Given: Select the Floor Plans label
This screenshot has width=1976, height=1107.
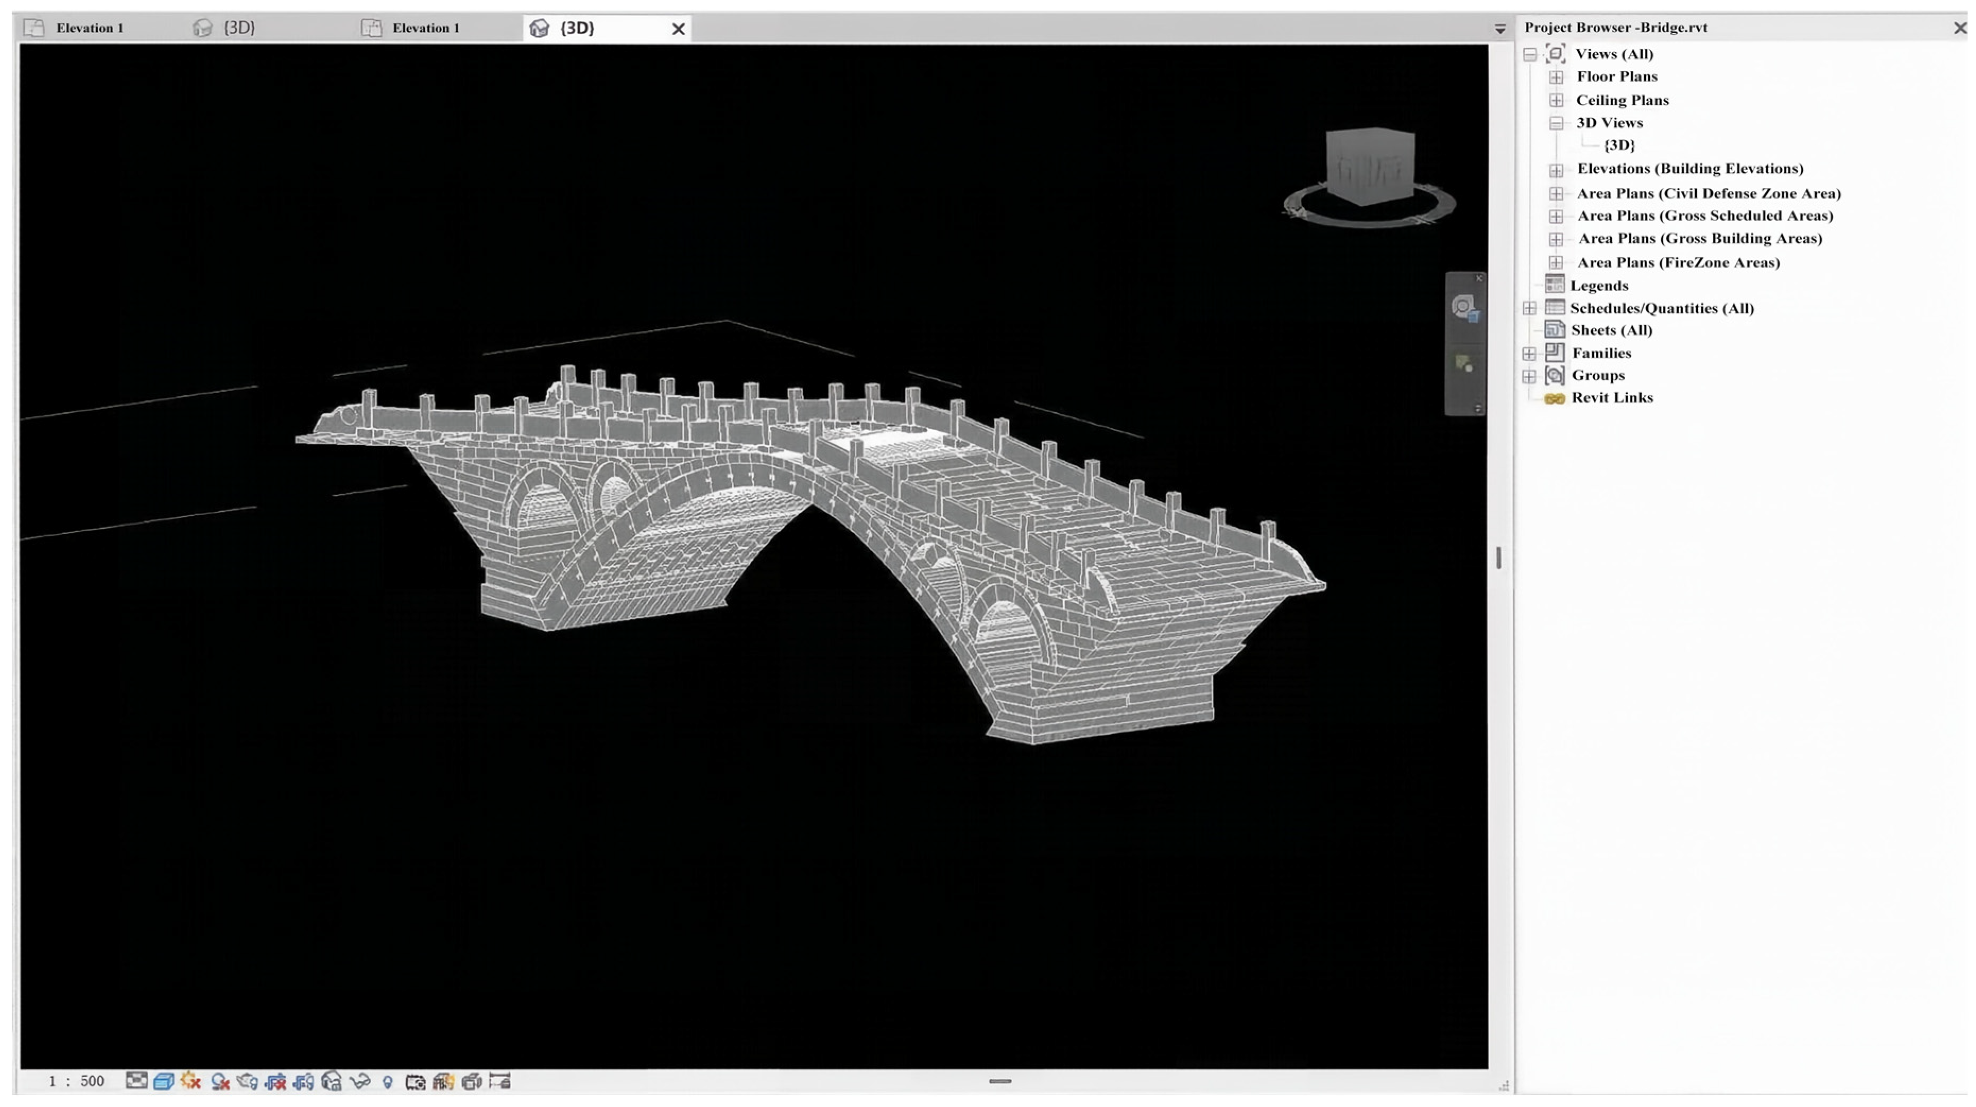Looking at the screenshot, I should 1617,77.
